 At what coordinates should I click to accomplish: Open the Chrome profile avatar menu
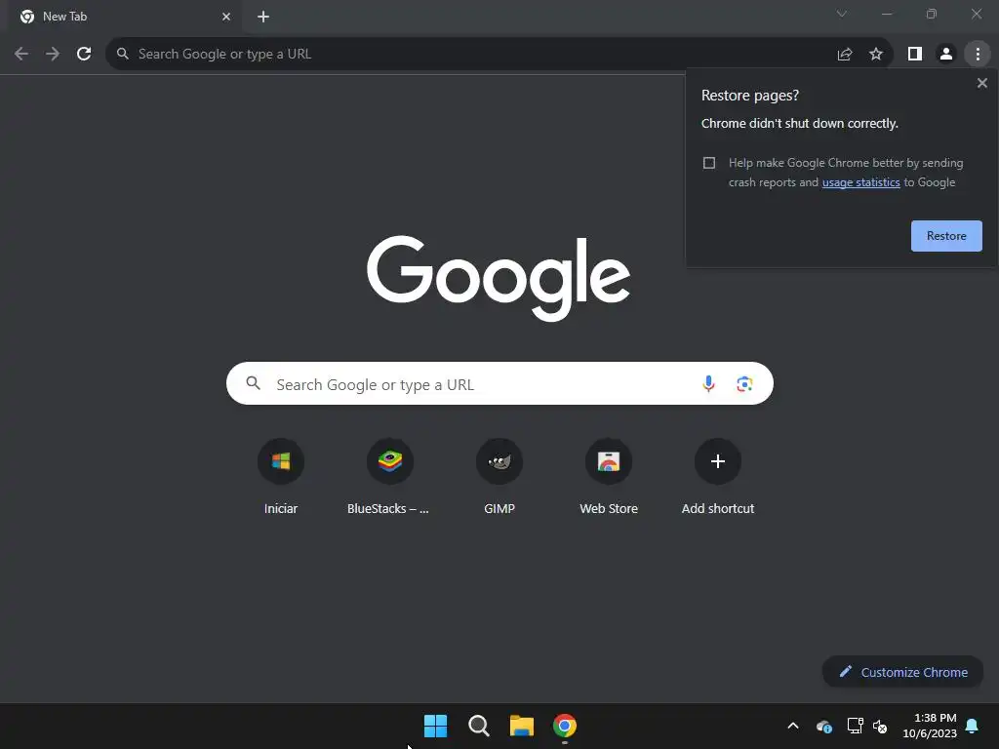click(x=946, y=55)
